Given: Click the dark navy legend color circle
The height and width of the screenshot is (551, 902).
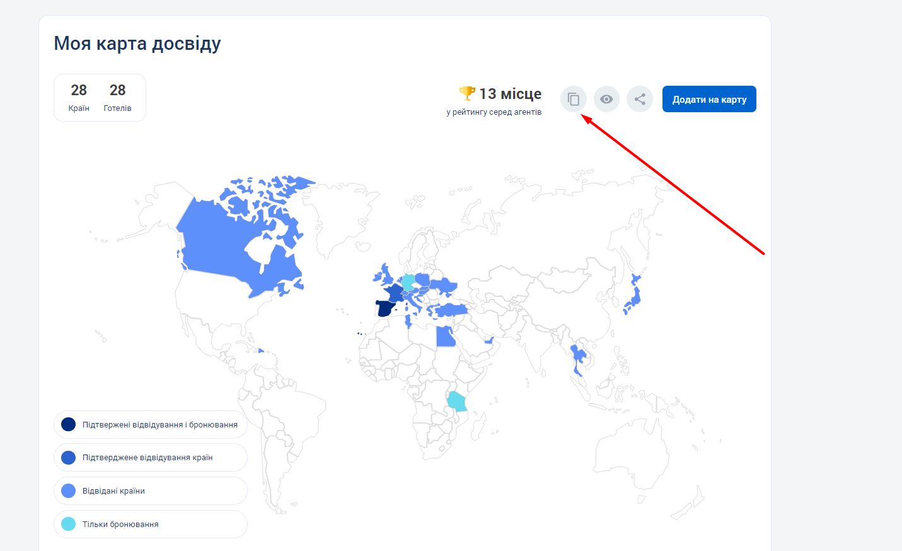Looking at the screenshot, I should pos(68,424).
